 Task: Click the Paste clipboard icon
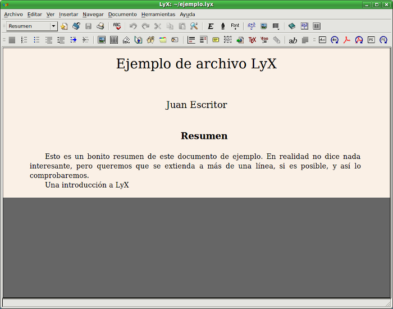[x=182, y=26]
